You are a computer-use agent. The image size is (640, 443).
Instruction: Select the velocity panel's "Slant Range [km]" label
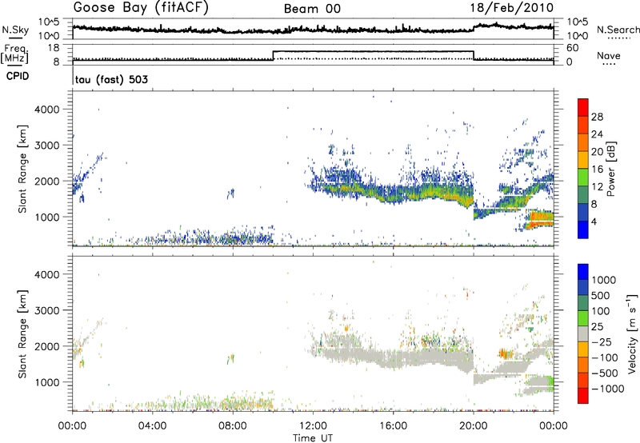click(22, 334)
